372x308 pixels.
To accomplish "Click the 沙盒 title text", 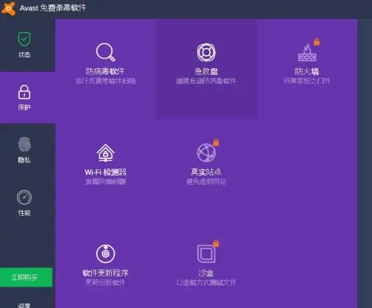I will 206,273.
